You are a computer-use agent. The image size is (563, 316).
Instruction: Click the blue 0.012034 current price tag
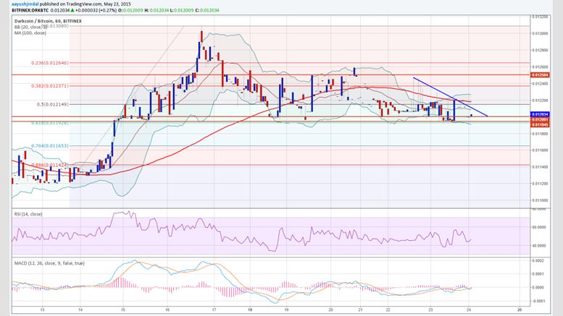click(540, 114)
